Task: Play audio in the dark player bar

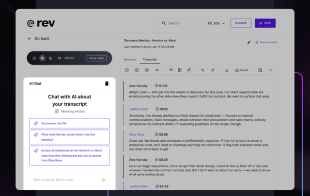Action: (x=42, y=58)
